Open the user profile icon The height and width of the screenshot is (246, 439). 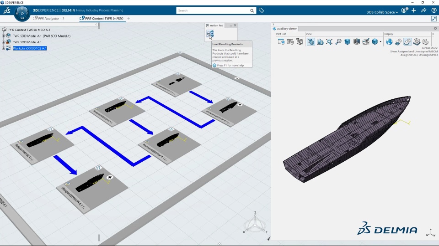pos(404,10)
